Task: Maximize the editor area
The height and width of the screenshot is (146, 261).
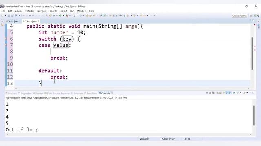Action: coord(253,21)
